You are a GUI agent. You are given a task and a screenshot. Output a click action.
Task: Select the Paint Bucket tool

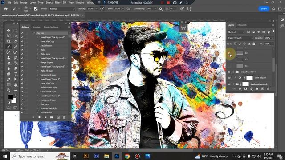click(x=16, y=63)
